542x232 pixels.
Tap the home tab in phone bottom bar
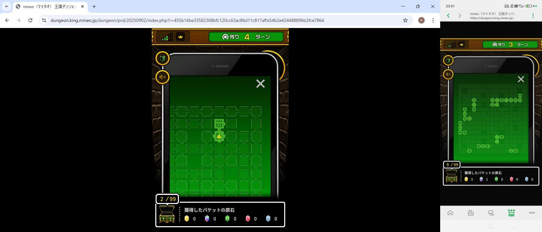pyautogui.click(x=450, y=213)
